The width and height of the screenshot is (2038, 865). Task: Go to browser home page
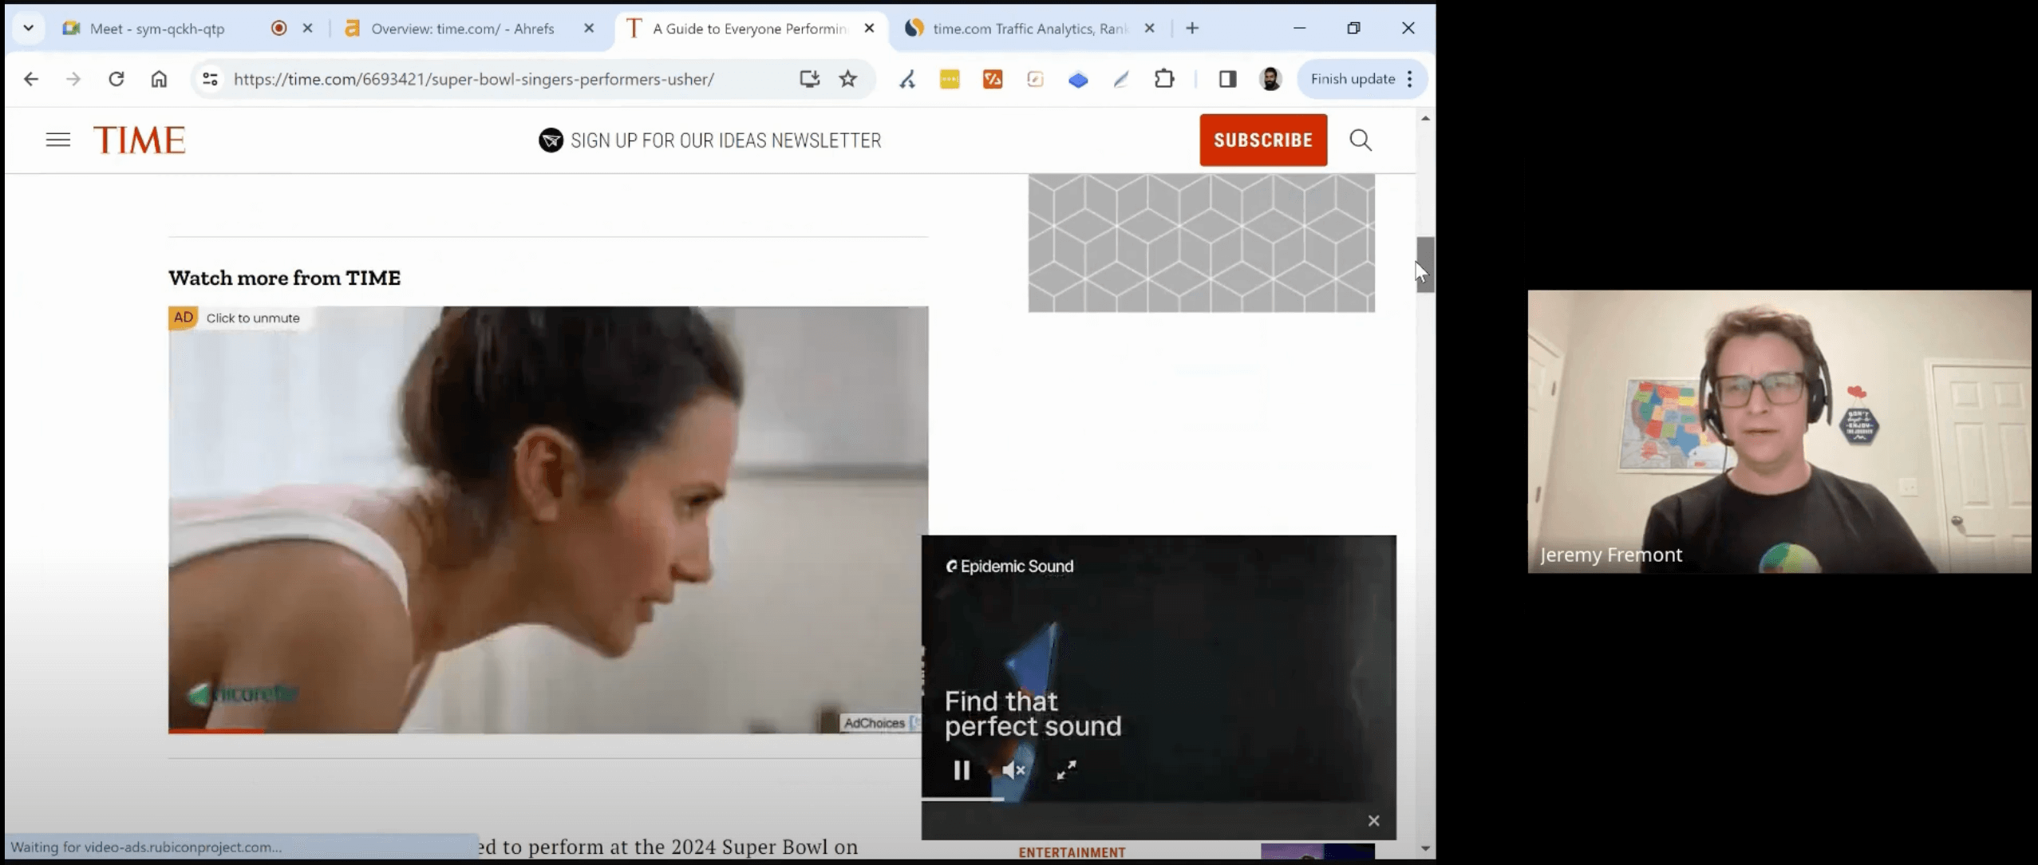click(x=159, y=79)
